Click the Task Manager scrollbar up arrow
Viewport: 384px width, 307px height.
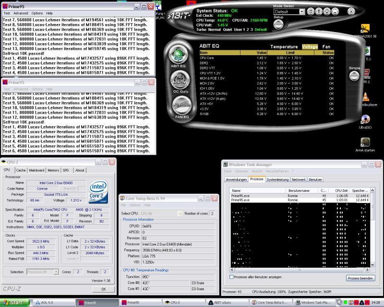click(372, 190)
